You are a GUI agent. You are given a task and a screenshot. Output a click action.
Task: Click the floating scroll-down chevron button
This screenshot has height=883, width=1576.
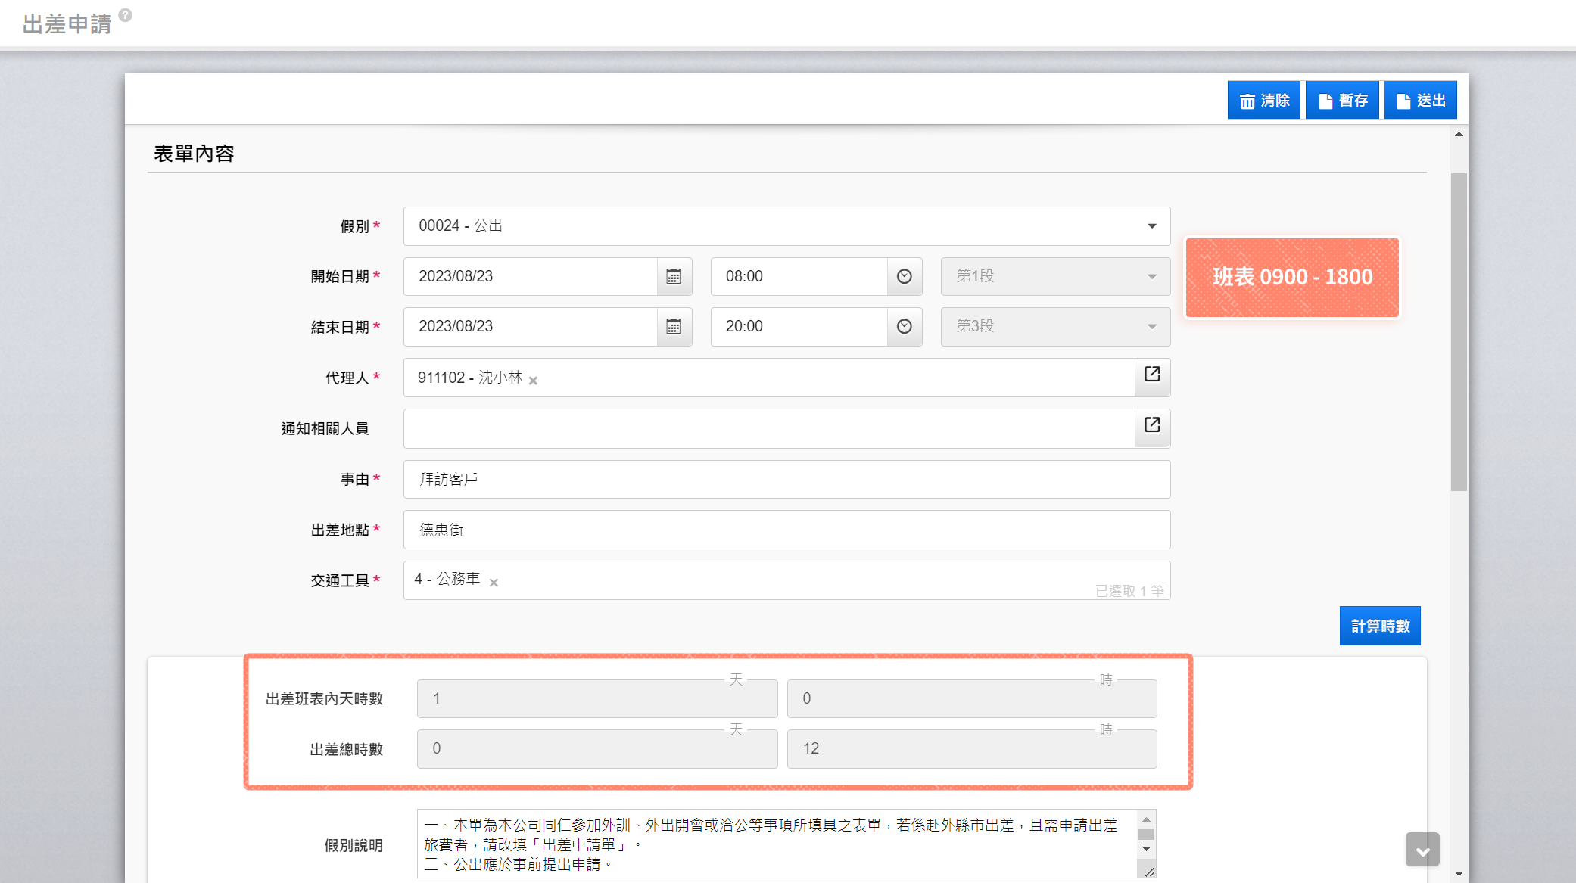(1422, 850)
